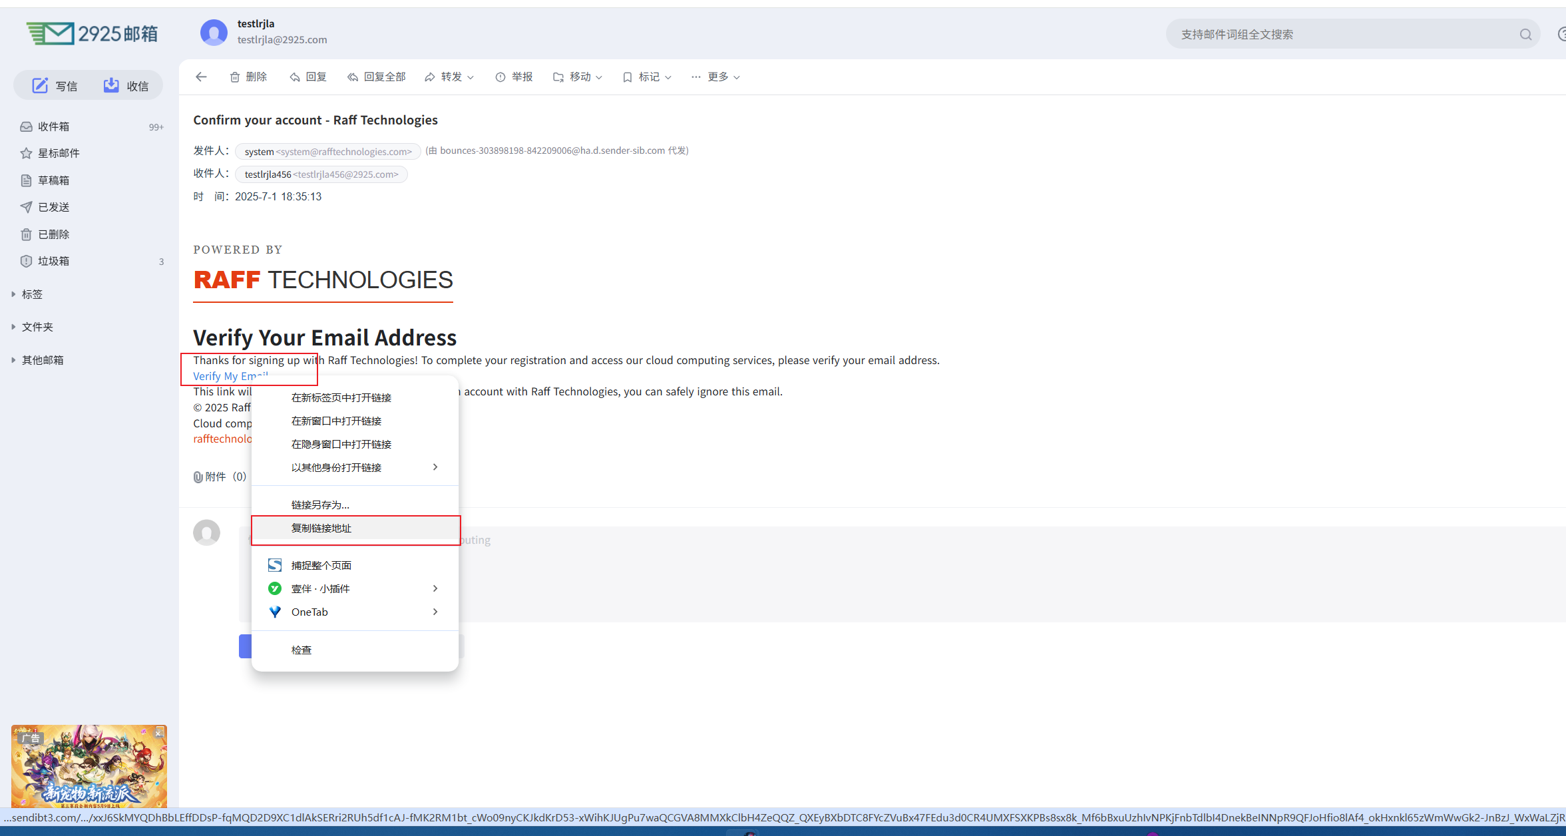Compose a new email (写信)
This screenshot has width=1566, height=836.
pos(55,86)
